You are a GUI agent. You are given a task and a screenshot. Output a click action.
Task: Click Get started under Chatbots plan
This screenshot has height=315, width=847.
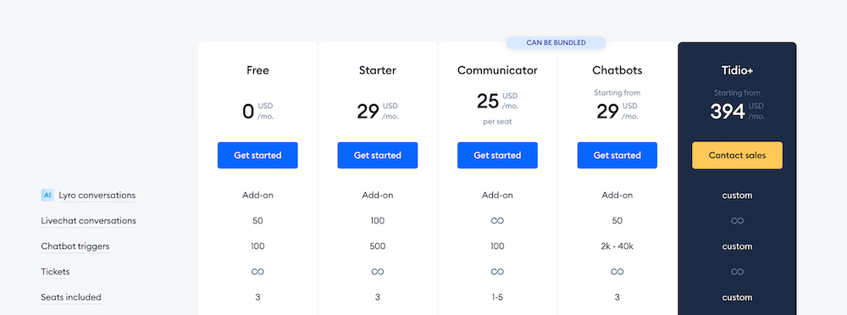click(617, 155)
